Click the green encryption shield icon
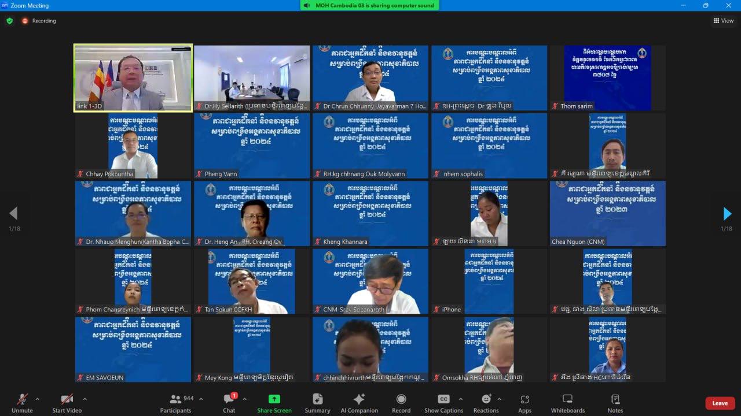The width and height of the screenshot is (741, 416). tap(9, 21)
